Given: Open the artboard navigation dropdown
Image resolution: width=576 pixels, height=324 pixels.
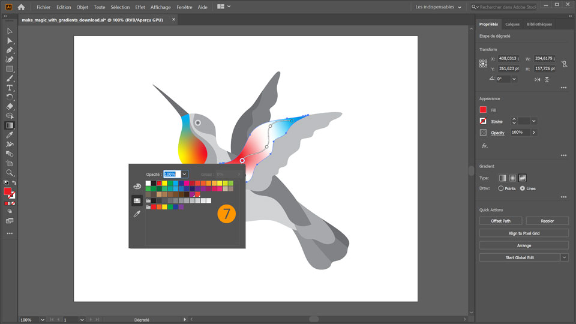Looking at the screenshot, I should 82,320.
